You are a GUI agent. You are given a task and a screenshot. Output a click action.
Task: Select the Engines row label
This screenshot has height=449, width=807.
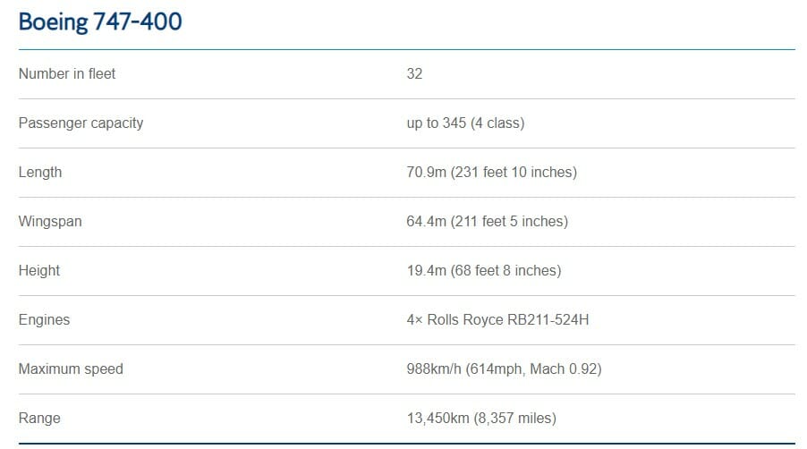click(x=44, y=320)
